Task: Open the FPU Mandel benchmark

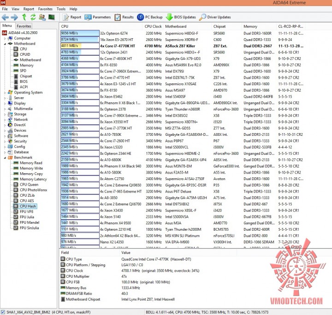Action: coord(30,222)
